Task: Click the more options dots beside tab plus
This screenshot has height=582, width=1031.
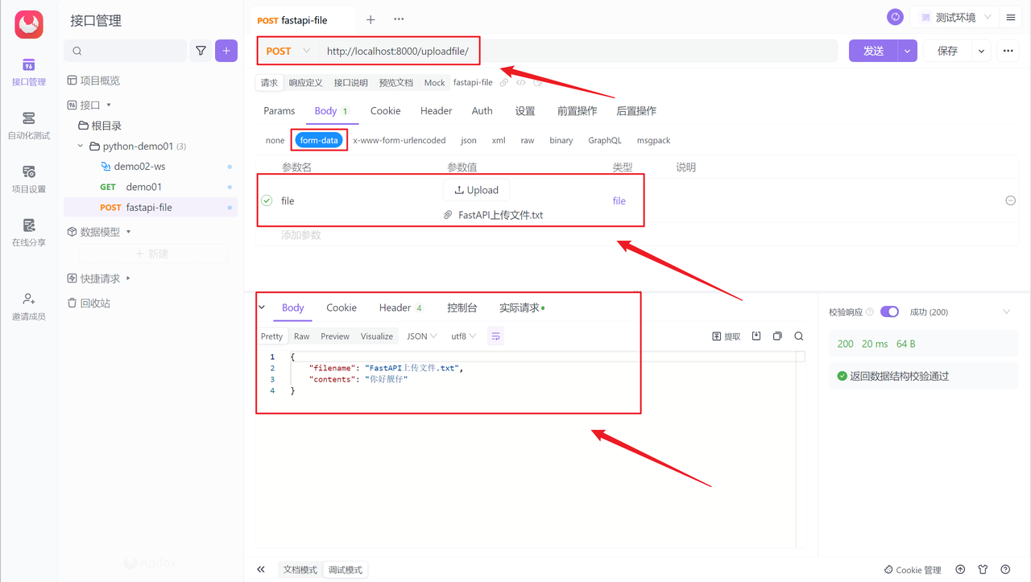Action: (x=399, y=19)
